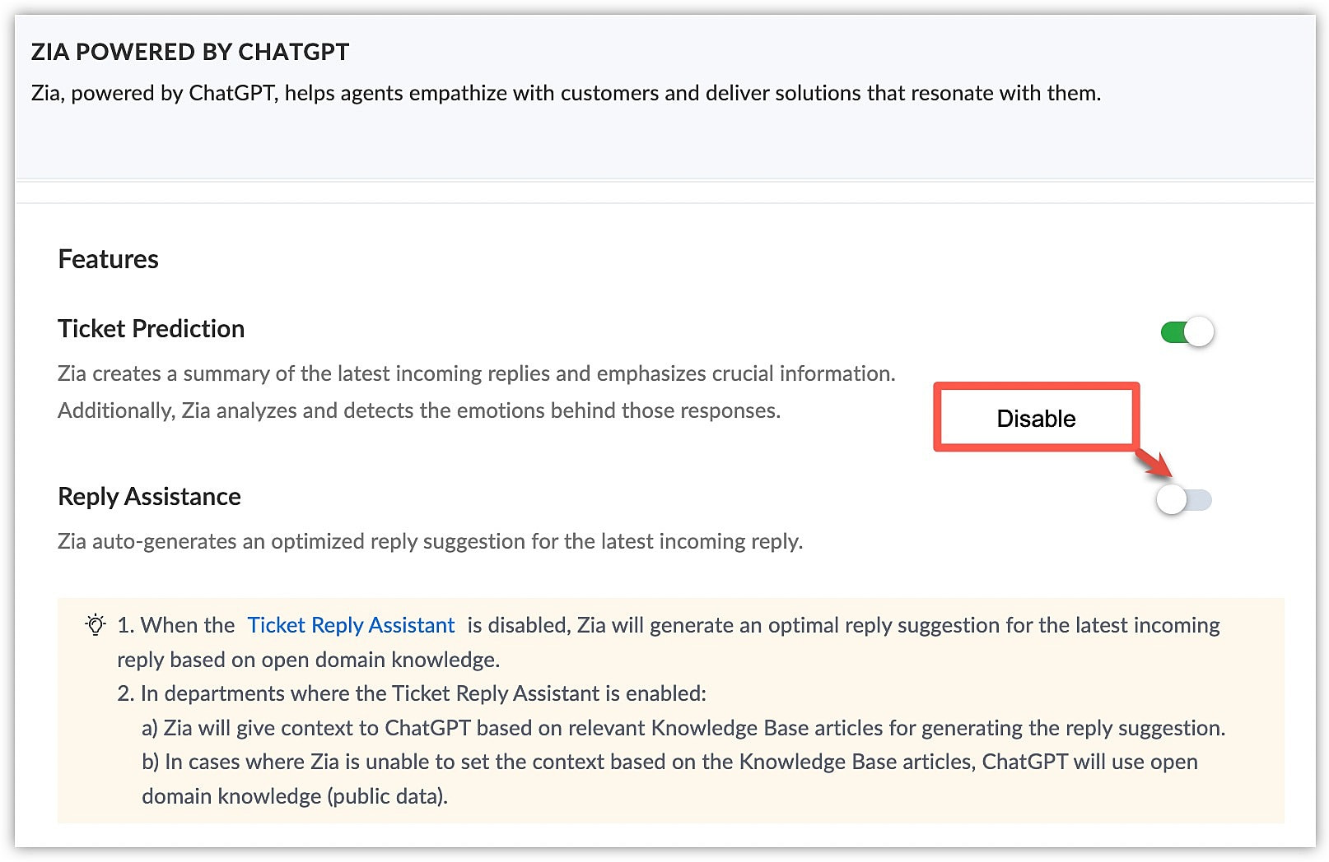The height and width of the screenshot is (862, 1329).
Task: Click the white knob of Ticket Prediction switch
Action: pyautogui.click(x=1199, y=331)
